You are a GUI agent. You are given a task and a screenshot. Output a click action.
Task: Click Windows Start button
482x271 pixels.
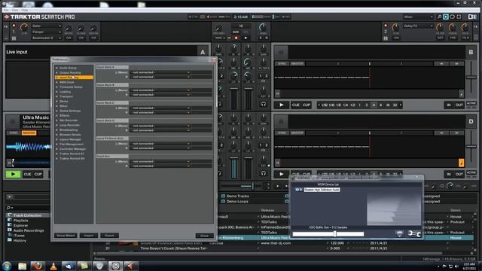point(7,266)
